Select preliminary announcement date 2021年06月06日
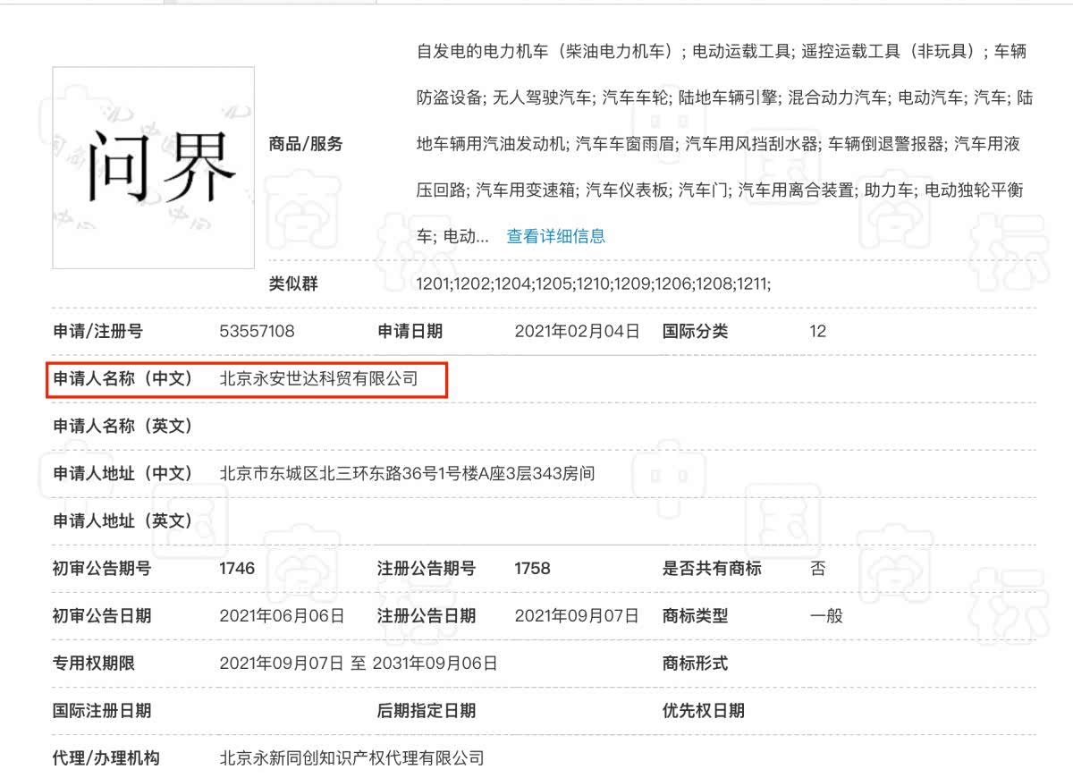The image size is (1073, 778). pos(282,615)
